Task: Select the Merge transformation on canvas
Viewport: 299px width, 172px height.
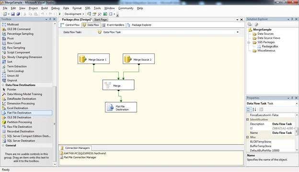Action: (x=118, y=85)
